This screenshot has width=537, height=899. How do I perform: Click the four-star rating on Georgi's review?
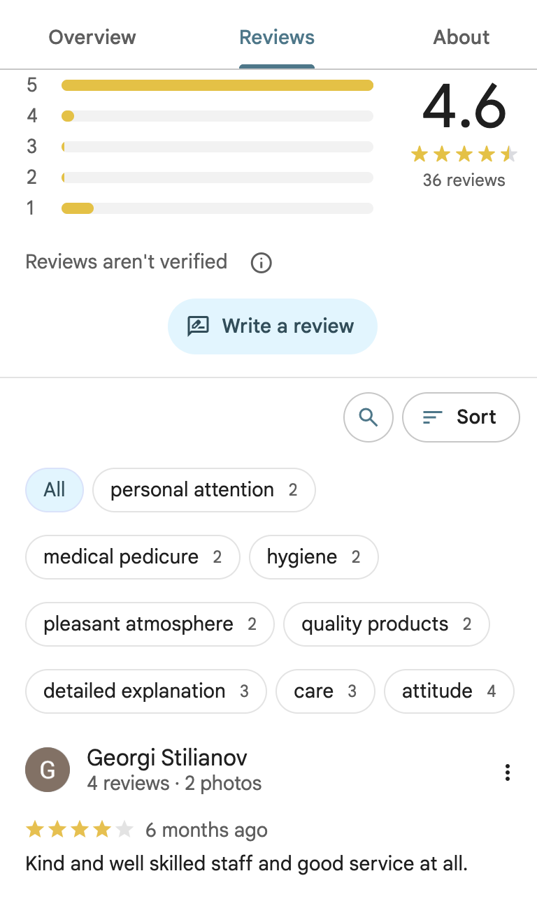79,830
